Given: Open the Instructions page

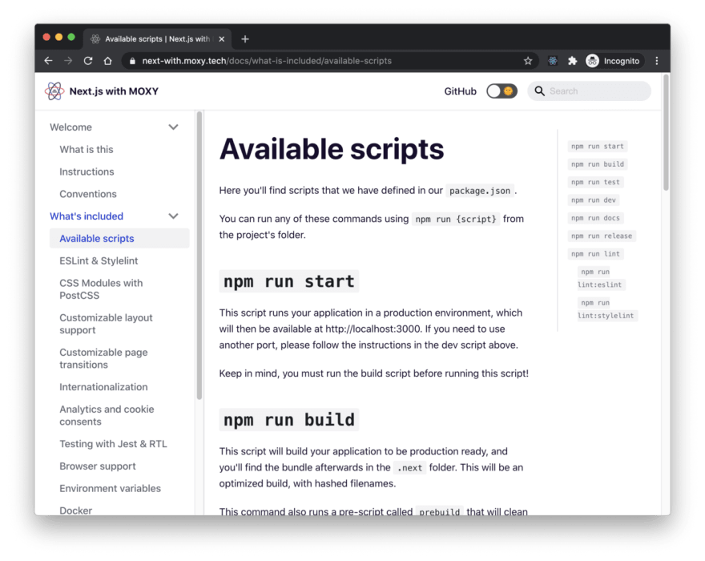Looking at the screenshot, I should tap(87, 172).
